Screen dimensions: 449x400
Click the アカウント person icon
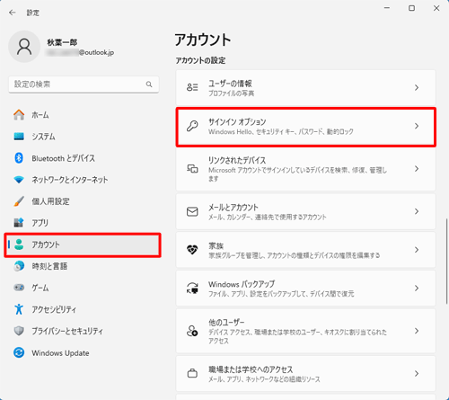click(19, 244)
